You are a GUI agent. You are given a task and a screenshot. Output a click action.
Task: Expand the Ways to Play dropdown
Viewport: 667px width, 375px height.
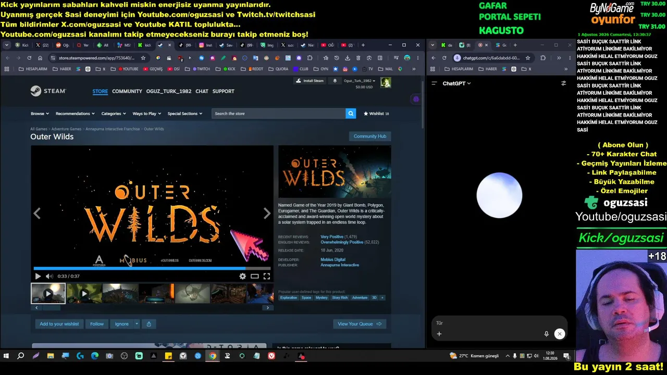point(147,114)
